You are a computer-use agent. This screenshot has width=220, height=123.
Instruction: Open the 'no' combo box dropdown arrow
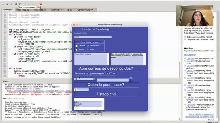[94, 79]
